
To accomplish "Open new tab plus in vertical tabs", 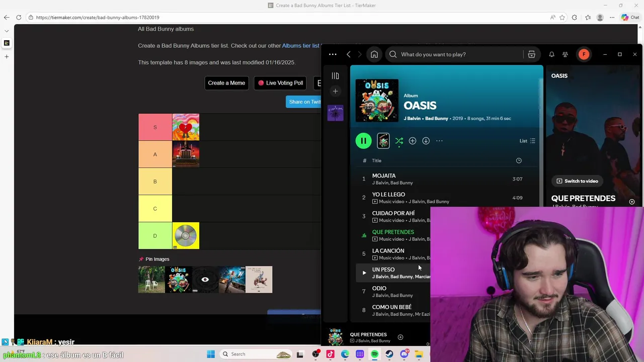I will (7, 56).
